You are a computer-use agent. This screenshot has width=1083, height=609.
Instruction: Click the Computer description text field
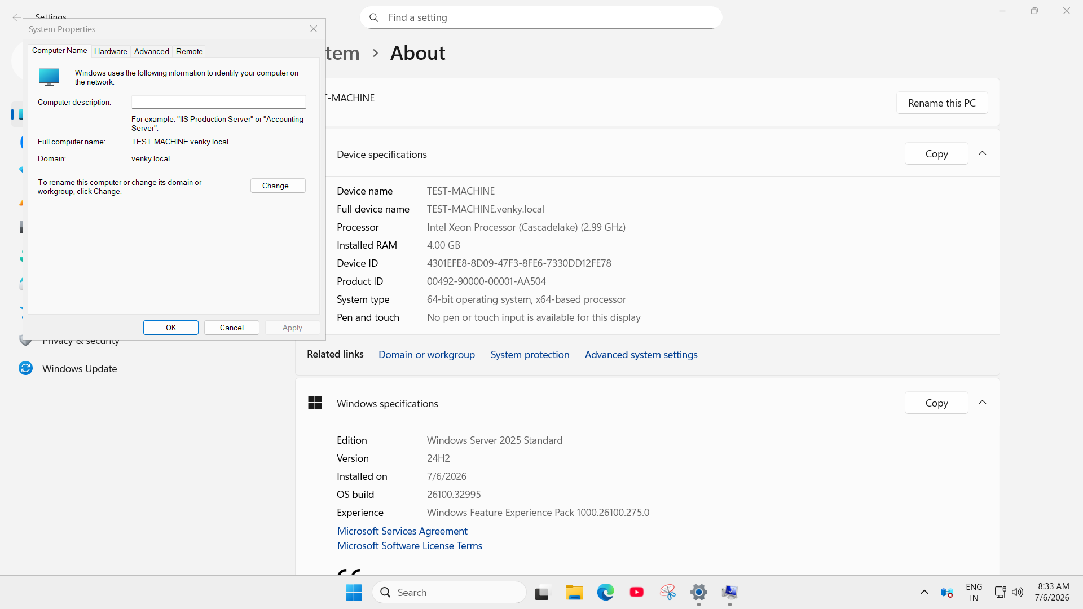click(218, 102)
